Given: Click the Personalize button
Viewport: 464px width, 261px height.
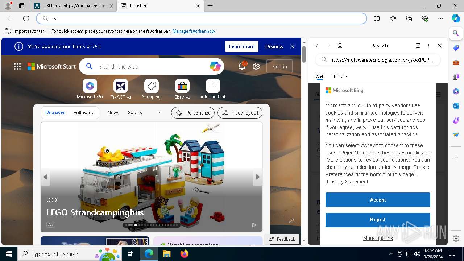Looking at the screenshot, I should pos(193,113).
